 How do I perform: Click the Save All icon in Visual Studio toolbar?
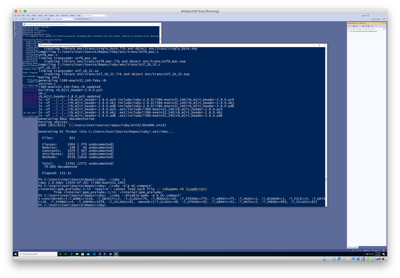pos(33,19)
